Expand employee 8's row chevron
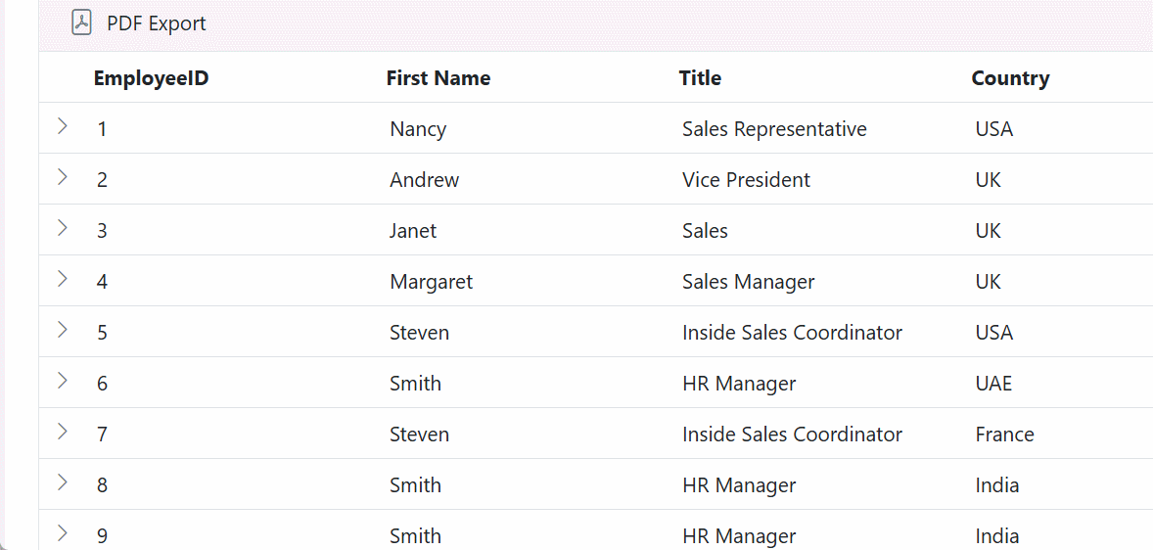1153x550 pixels. (x=63, y=481)
